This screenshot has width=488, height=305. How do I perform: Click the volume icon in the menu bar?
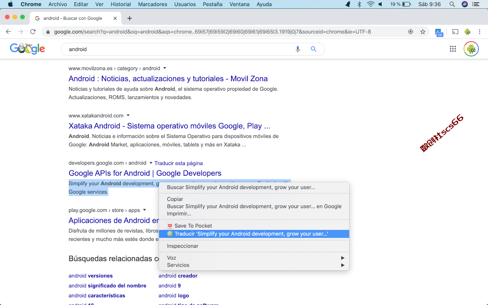tap(380, 4)
